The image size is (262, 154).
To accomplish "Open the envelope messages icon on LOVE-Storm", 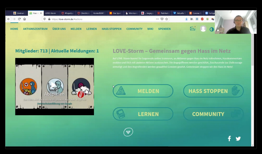I will tap(193, 29).
